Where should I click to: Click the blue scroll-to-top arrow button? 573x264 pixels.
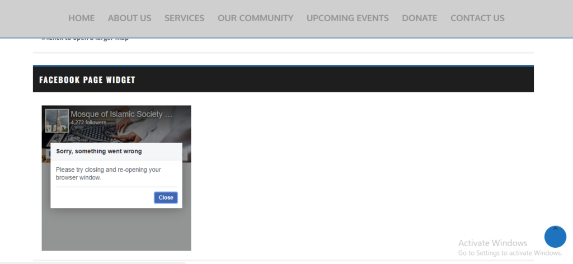click(x=555, y=237)
